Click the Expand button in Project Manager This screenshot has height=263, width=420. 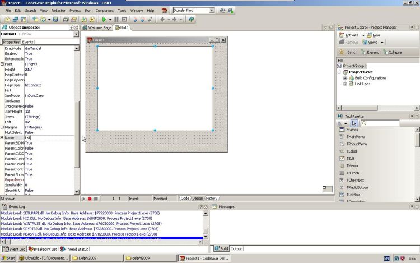click(x=370, y=52)
